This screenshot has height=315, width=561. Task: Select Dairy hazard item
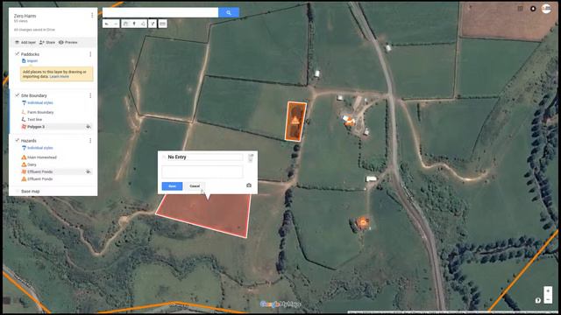click(32, 164)
